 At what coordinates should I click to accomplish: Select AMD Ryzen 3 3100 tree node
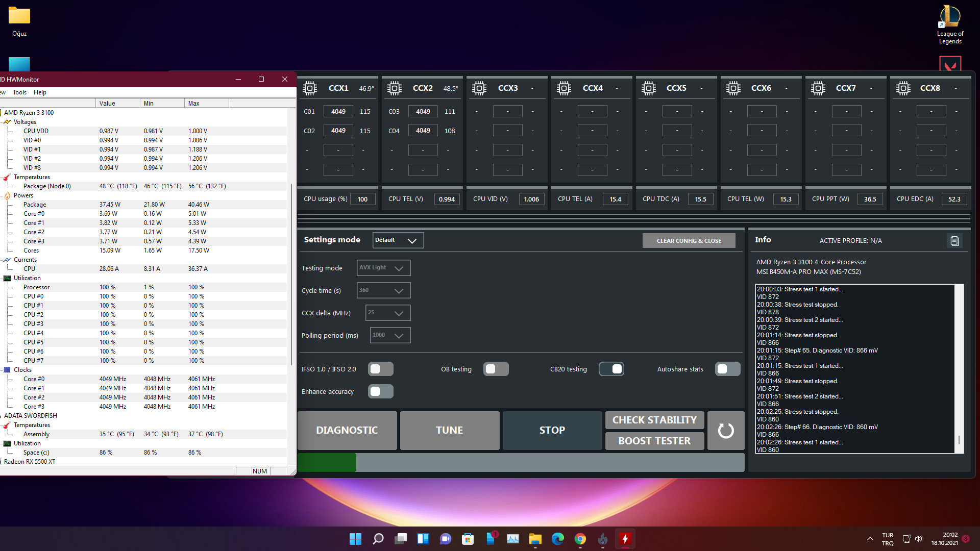pyautogui.click(x=29, y=113)
